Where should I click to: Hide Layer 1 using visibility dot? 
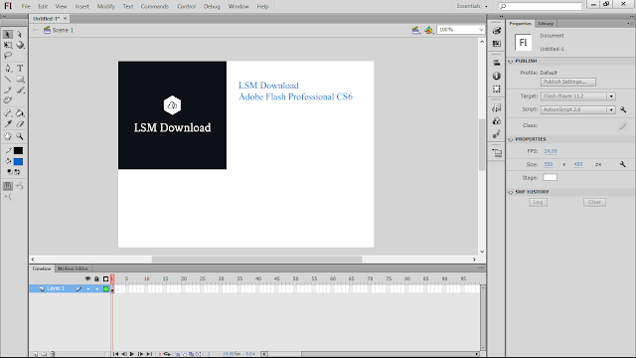[x=88, y=289]
